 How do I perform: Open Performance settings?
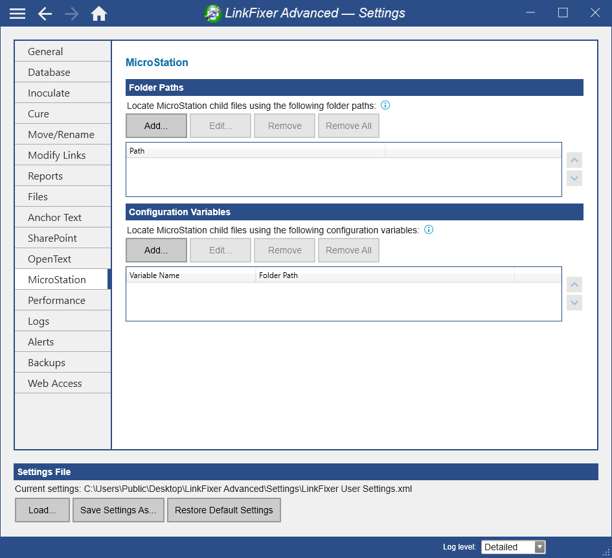[x=63, y=300]
